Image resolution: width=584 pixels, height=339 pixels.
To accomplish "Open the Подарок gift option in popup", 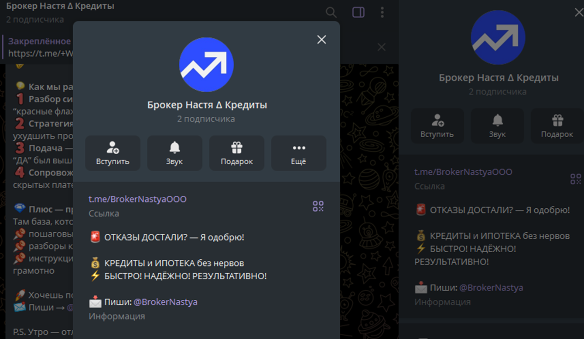I will click(237, 153).
